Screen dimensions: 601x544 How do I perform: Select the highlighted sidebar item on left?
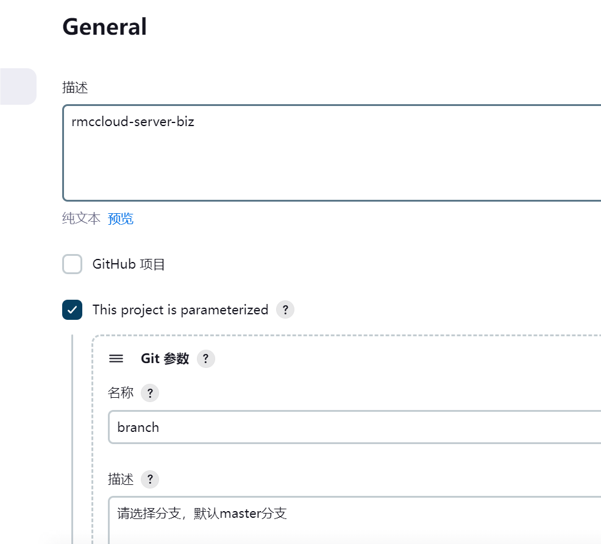pos(18,86)
